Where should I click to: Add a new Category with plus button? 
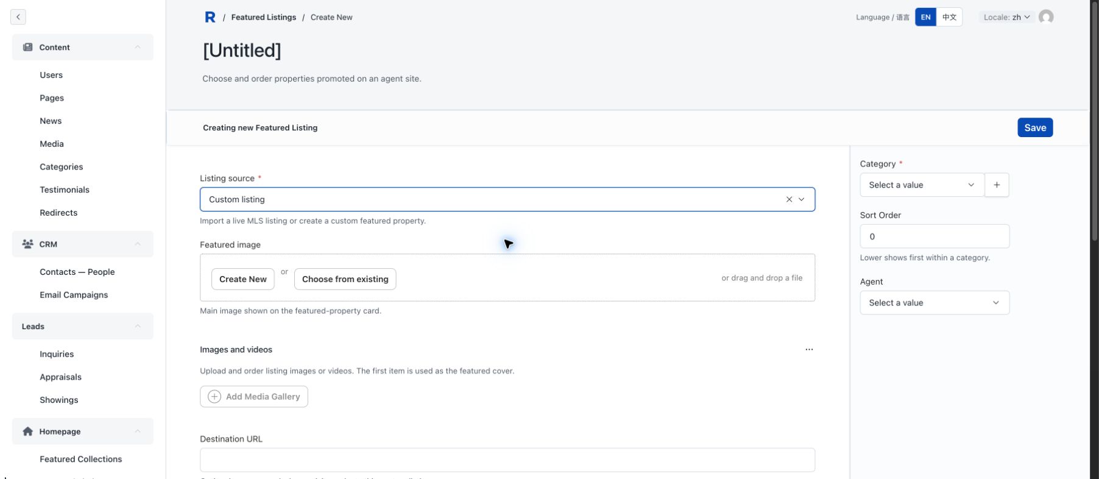(x=997, y=185)
